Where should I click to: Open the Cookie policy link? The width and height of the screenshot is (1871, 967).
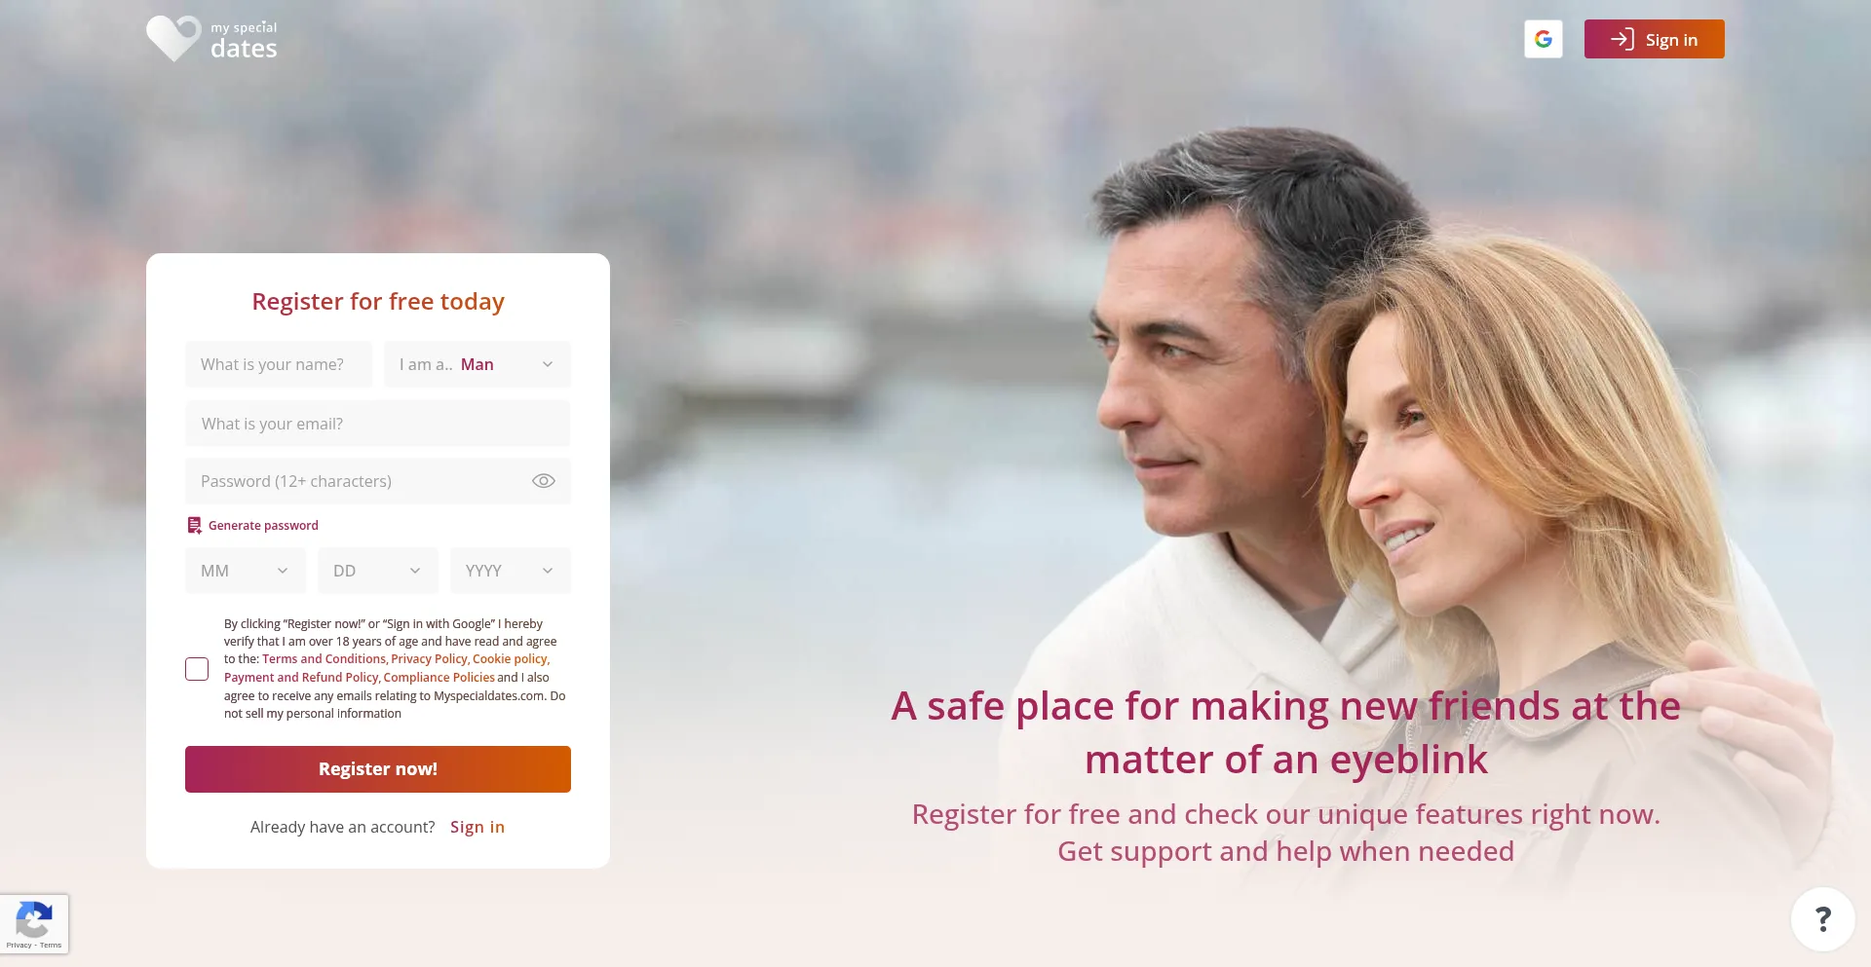[x=510, y=659]
